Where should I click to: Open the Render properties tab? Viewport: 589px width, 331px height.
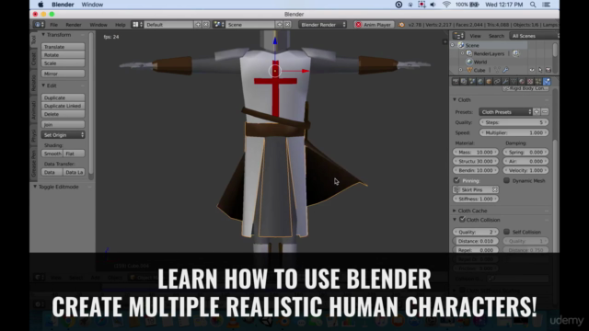[x=456, y=81]
